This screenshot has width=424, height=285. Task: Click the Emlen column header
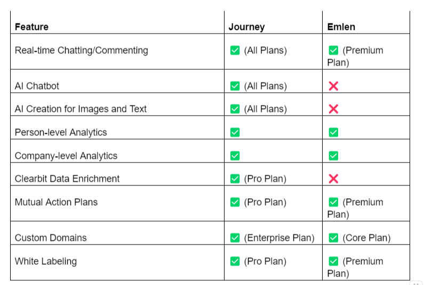point(341,27)
